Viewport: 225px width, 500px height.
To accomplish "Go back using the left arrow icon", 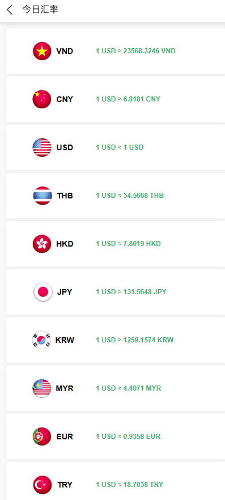I will (x=10, y=10).
